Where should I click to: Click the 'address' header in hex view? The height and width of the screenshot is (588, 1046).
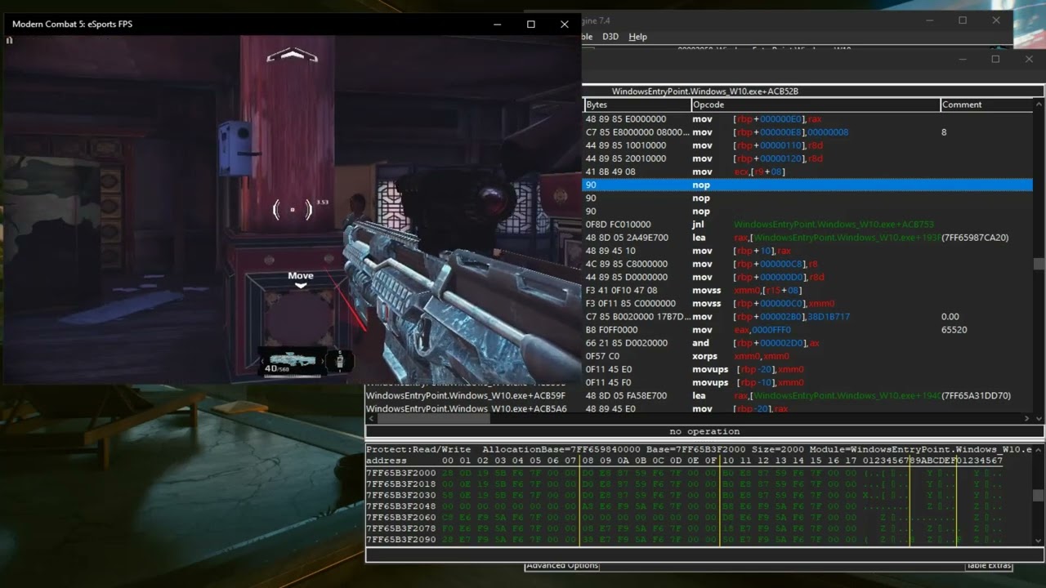(387, 461)
